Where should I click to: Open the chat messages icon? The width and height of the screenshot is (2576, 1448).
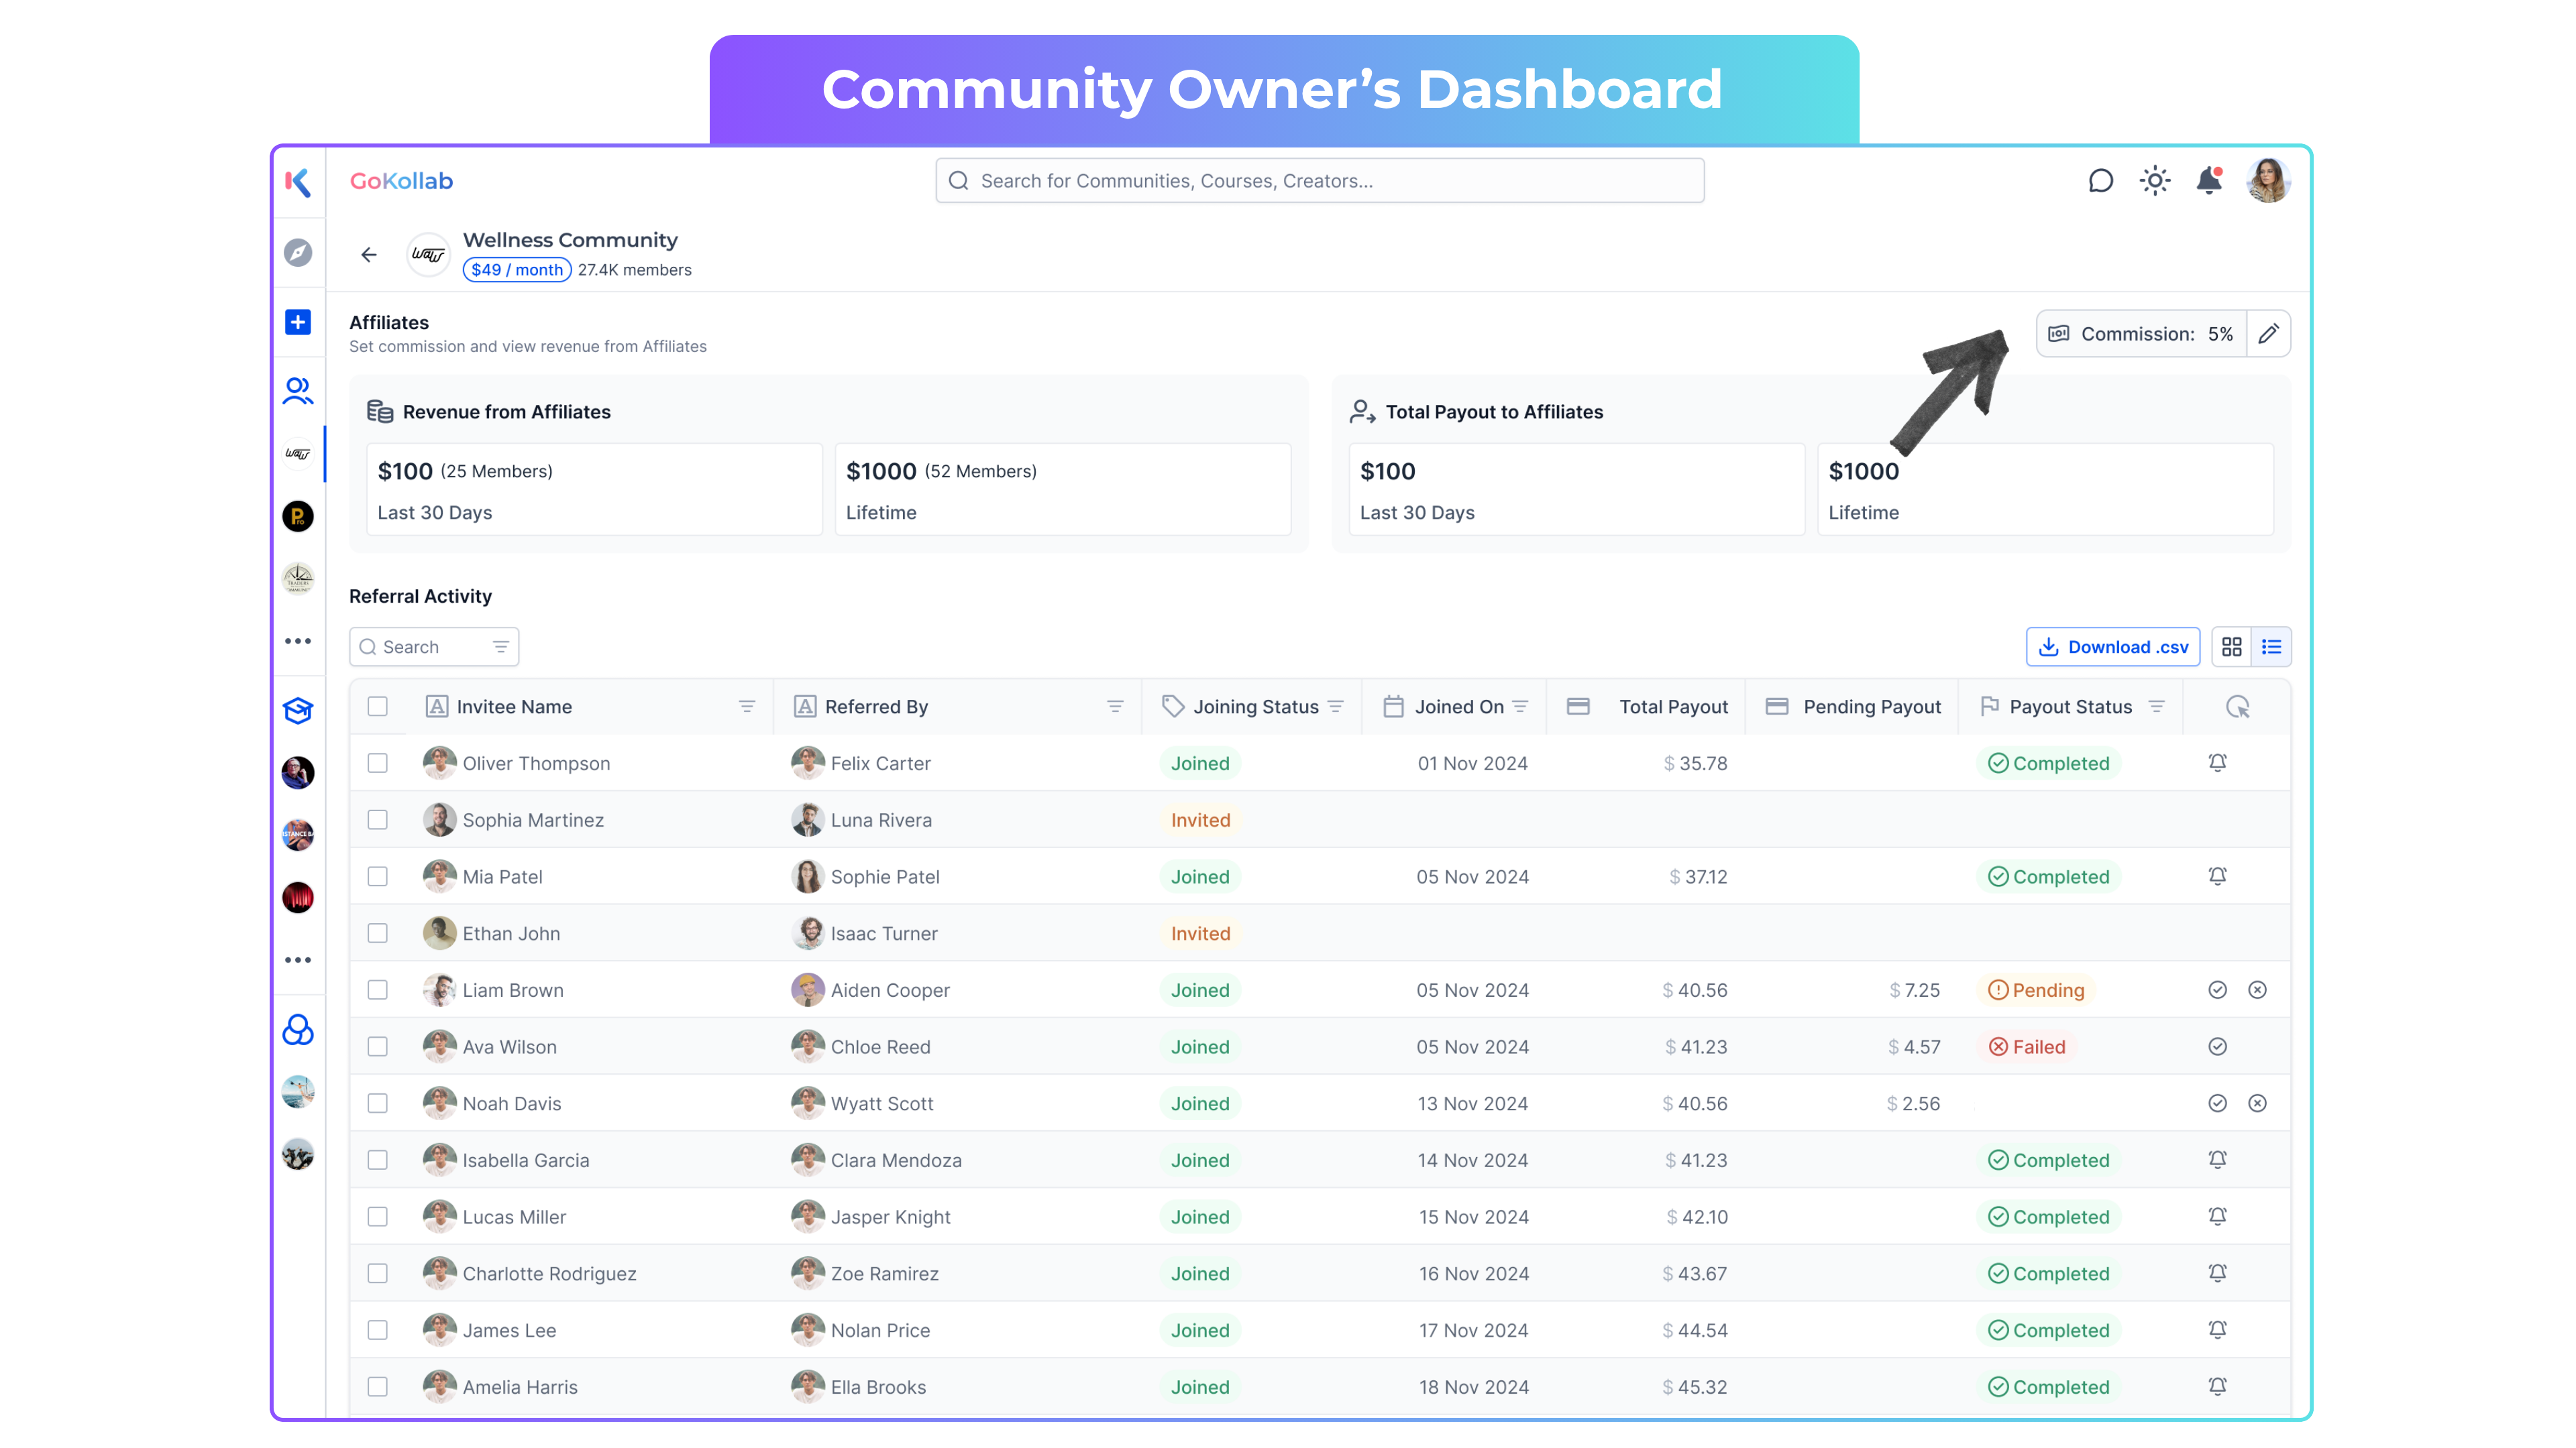pyautogui.click(x=2100, y=181)
